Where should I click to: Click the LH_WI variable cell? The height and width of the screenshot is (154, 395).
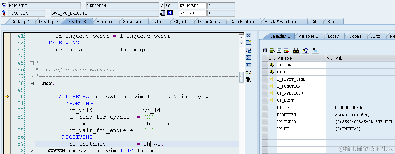[301, 129]
